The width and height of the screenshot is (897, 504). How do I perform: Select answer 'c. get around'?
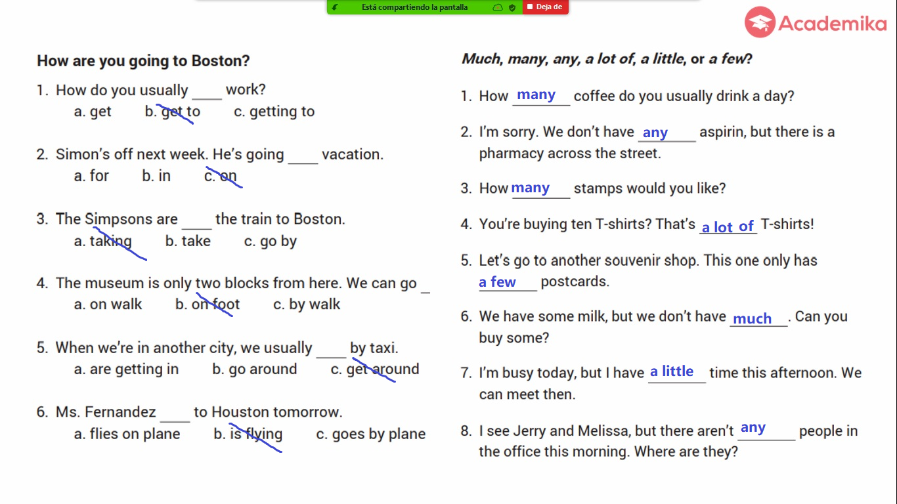[x=374, y=369]
